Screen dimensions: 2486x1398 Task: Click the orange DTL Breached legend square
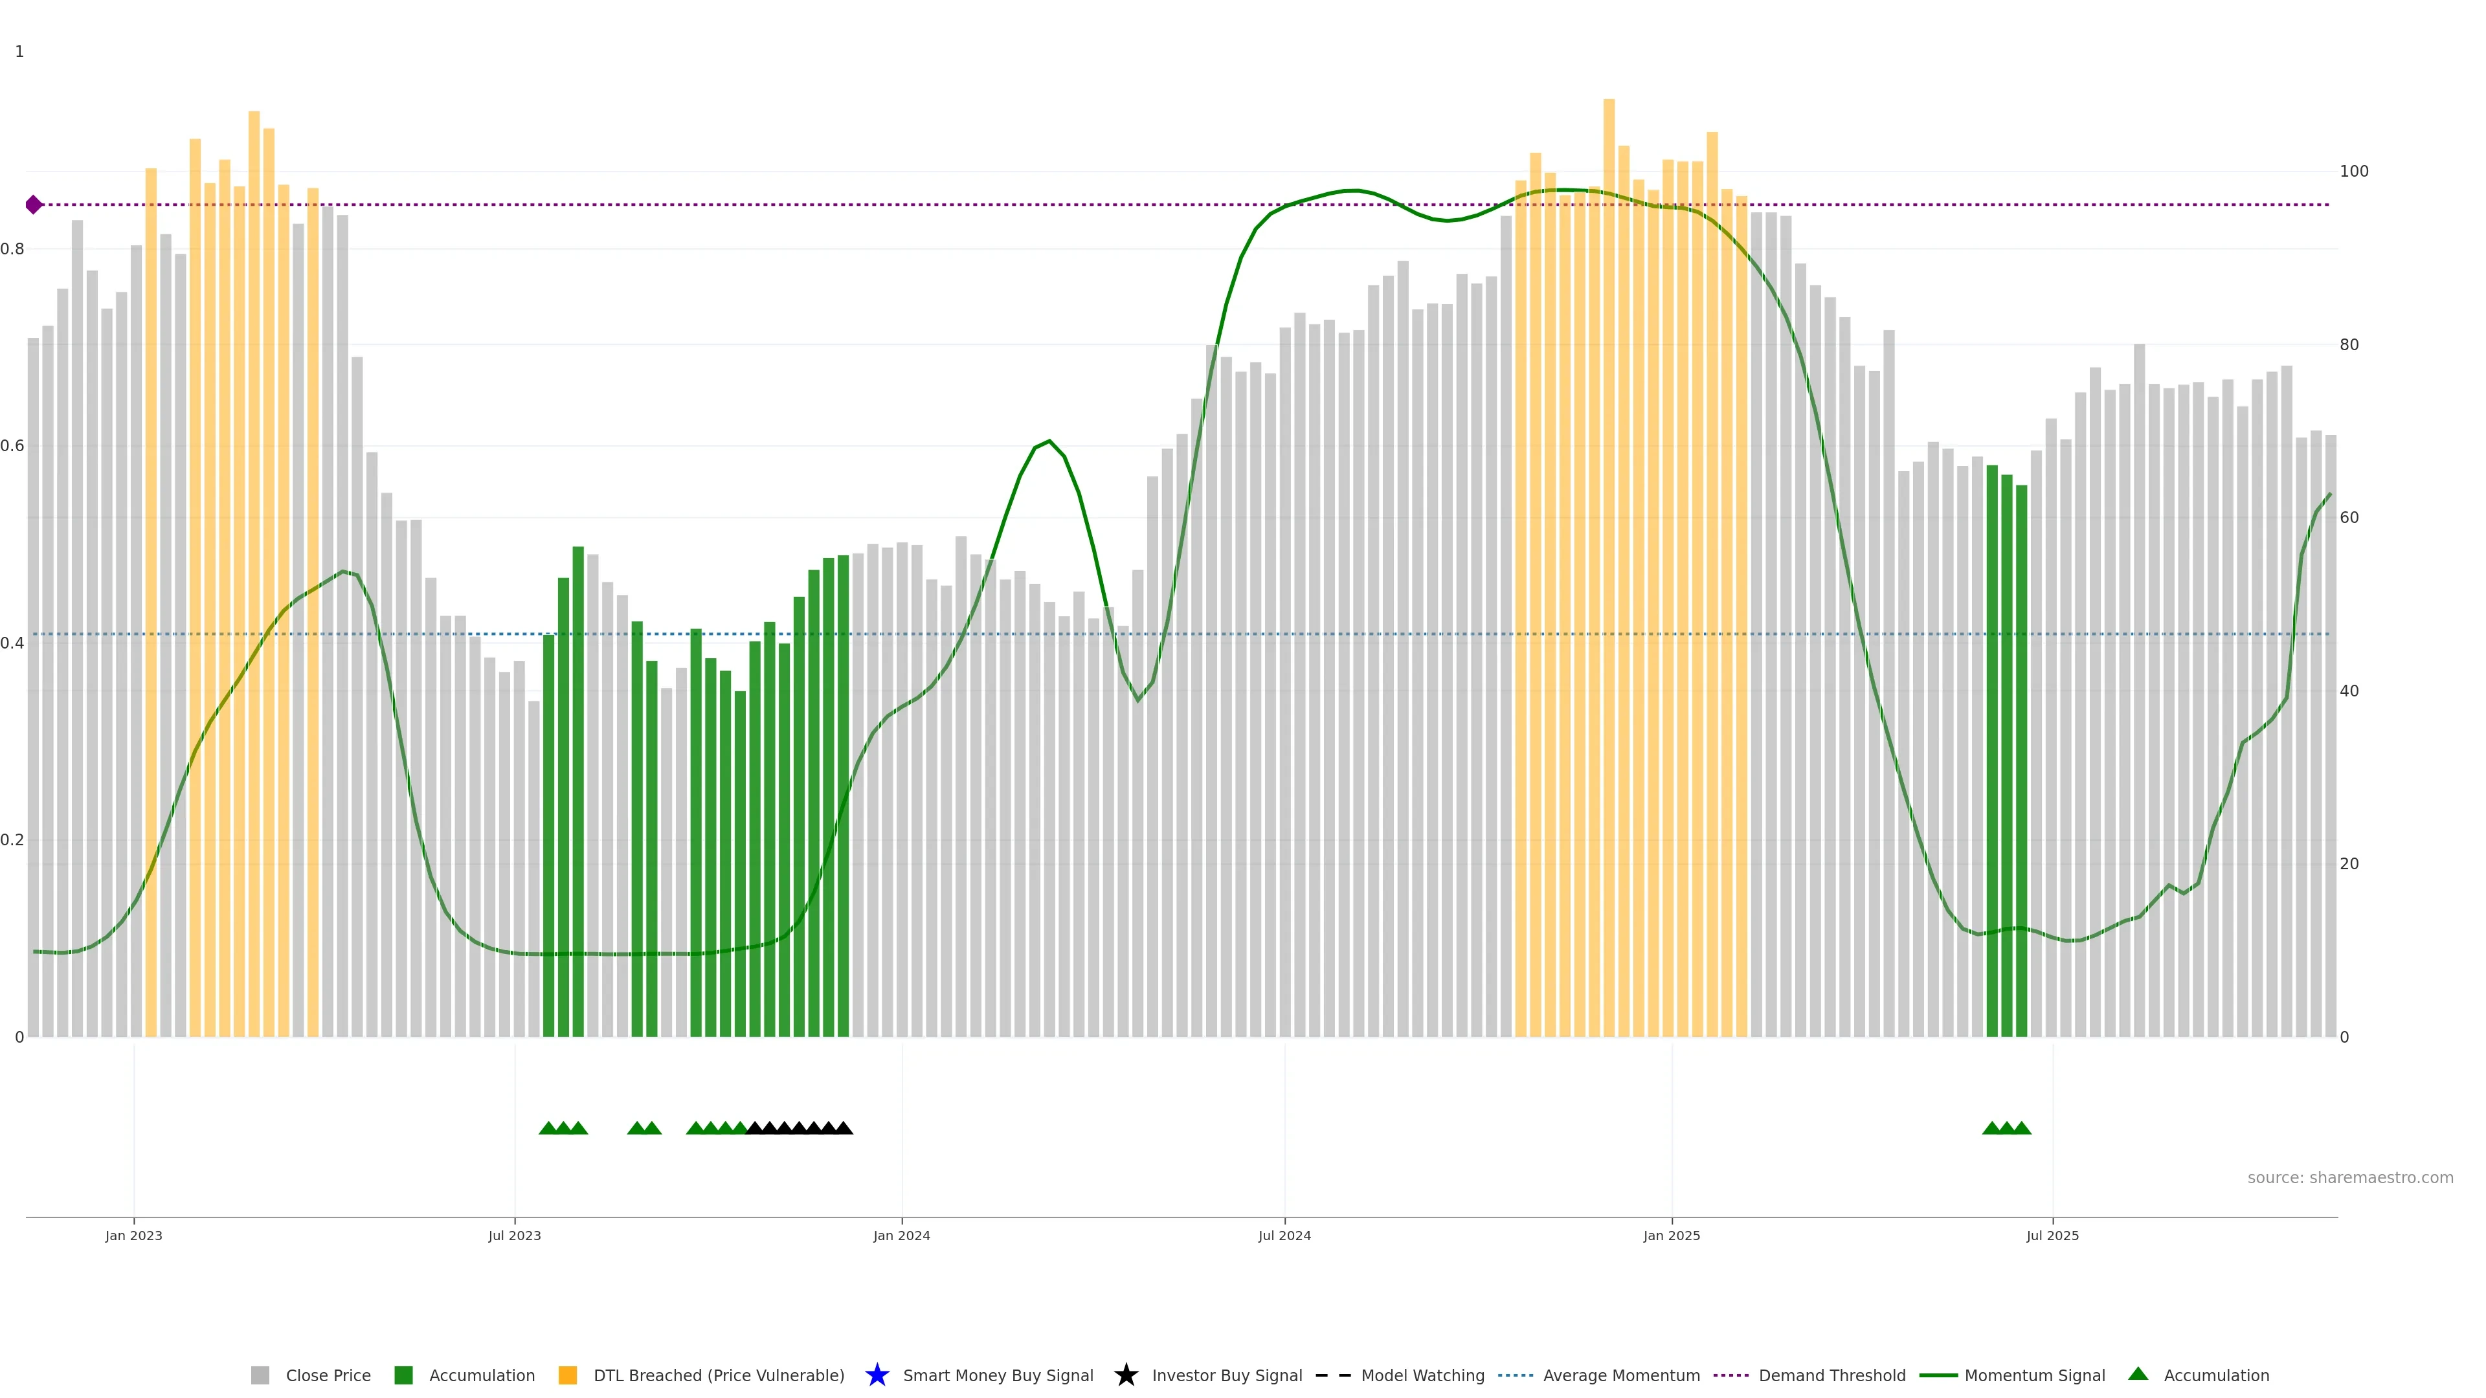(x=568, y=1375)
